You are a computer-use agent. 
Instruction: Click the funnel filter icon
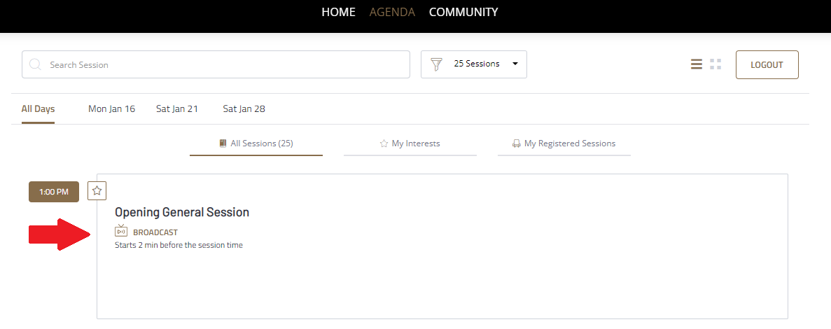(436, 64)
